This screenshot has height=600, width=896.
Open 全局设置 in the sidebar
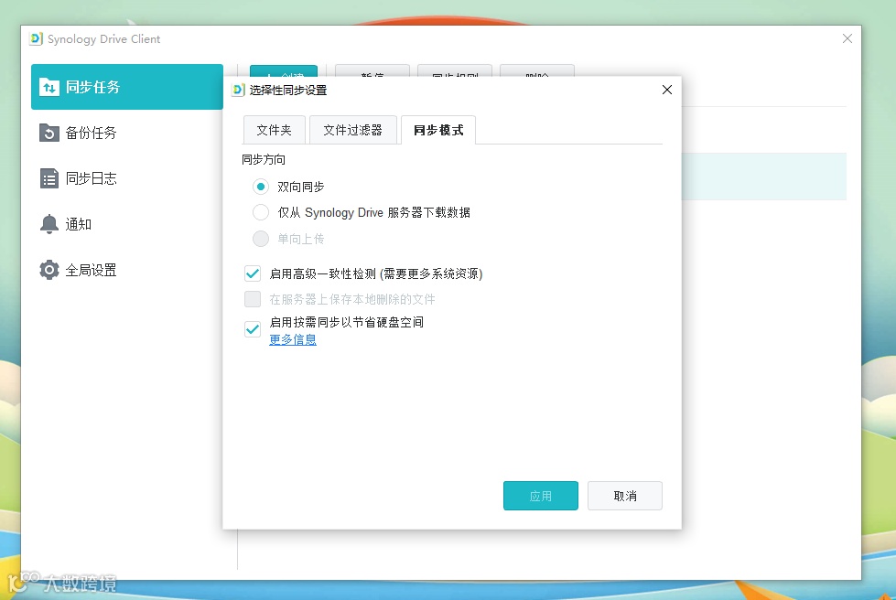click(127, 270)
